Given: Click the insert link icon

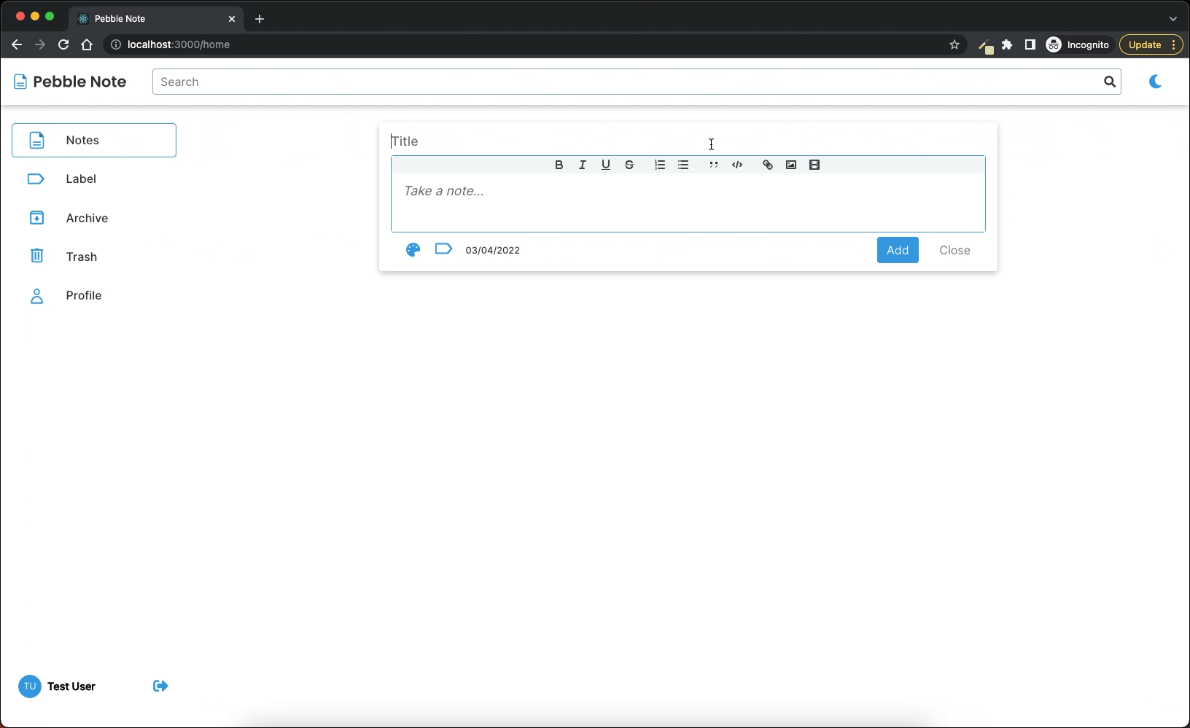Looking at the screenshot, I should click(x=767, y=165).
